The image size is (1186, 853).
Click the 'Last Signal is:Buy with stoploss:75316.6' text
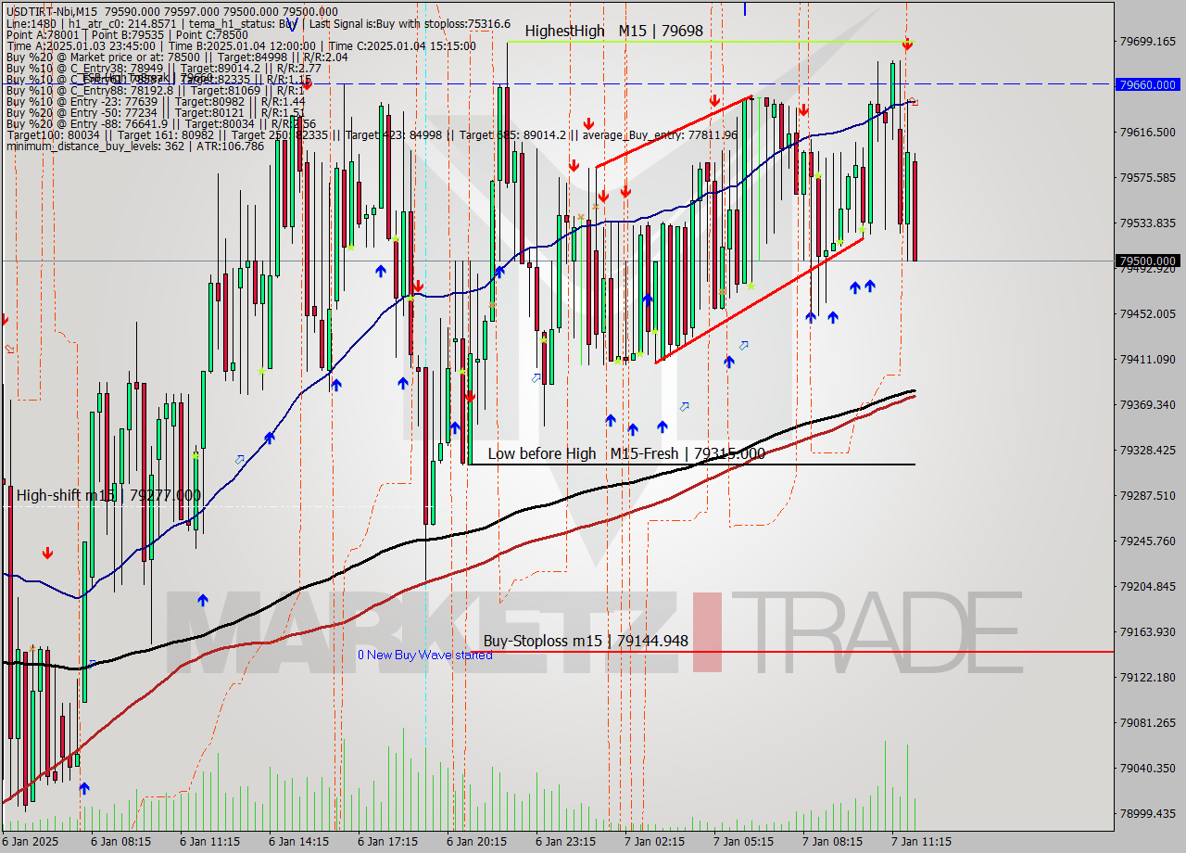[x=410, y=23]
